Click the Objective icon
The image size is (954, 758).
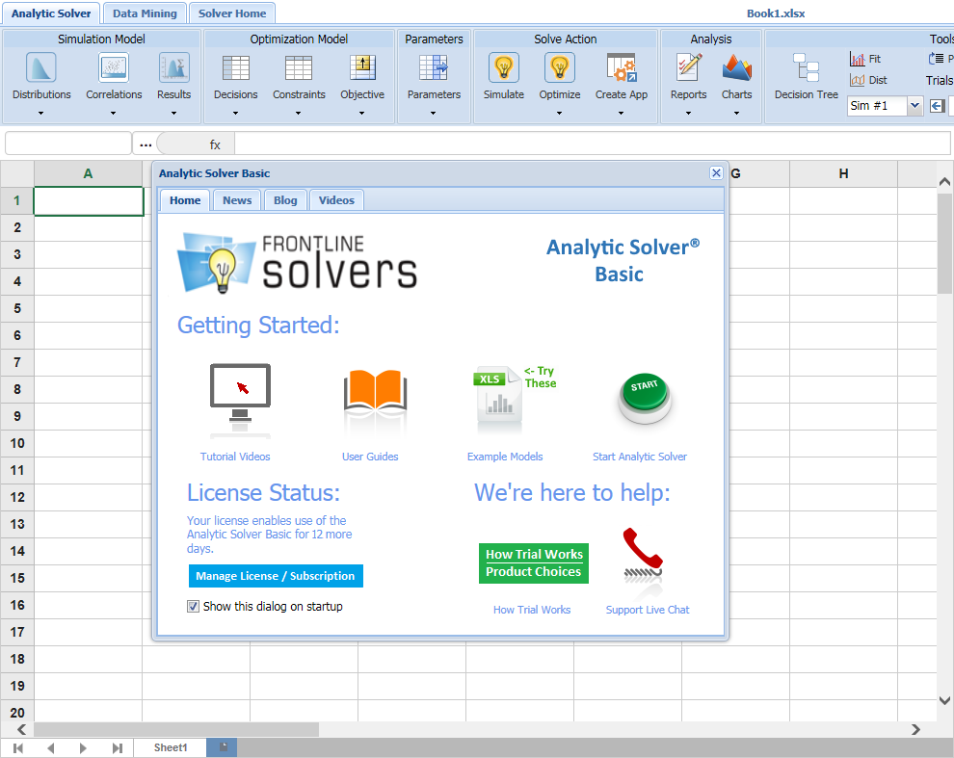click(x=362, y=69)
